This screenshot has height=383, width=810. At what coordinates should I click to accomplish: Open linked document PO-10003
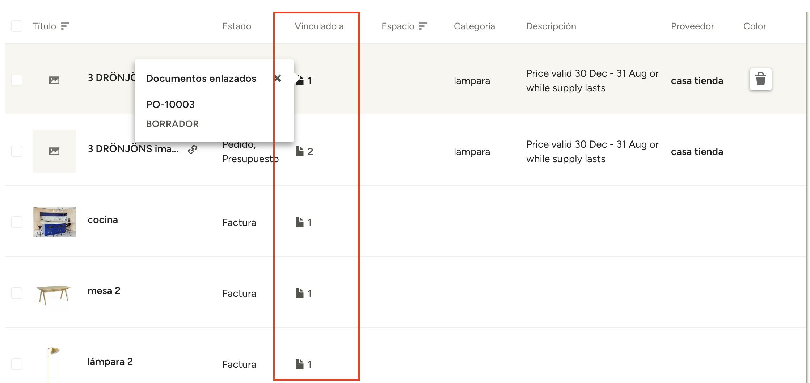(x=170, y=105)
